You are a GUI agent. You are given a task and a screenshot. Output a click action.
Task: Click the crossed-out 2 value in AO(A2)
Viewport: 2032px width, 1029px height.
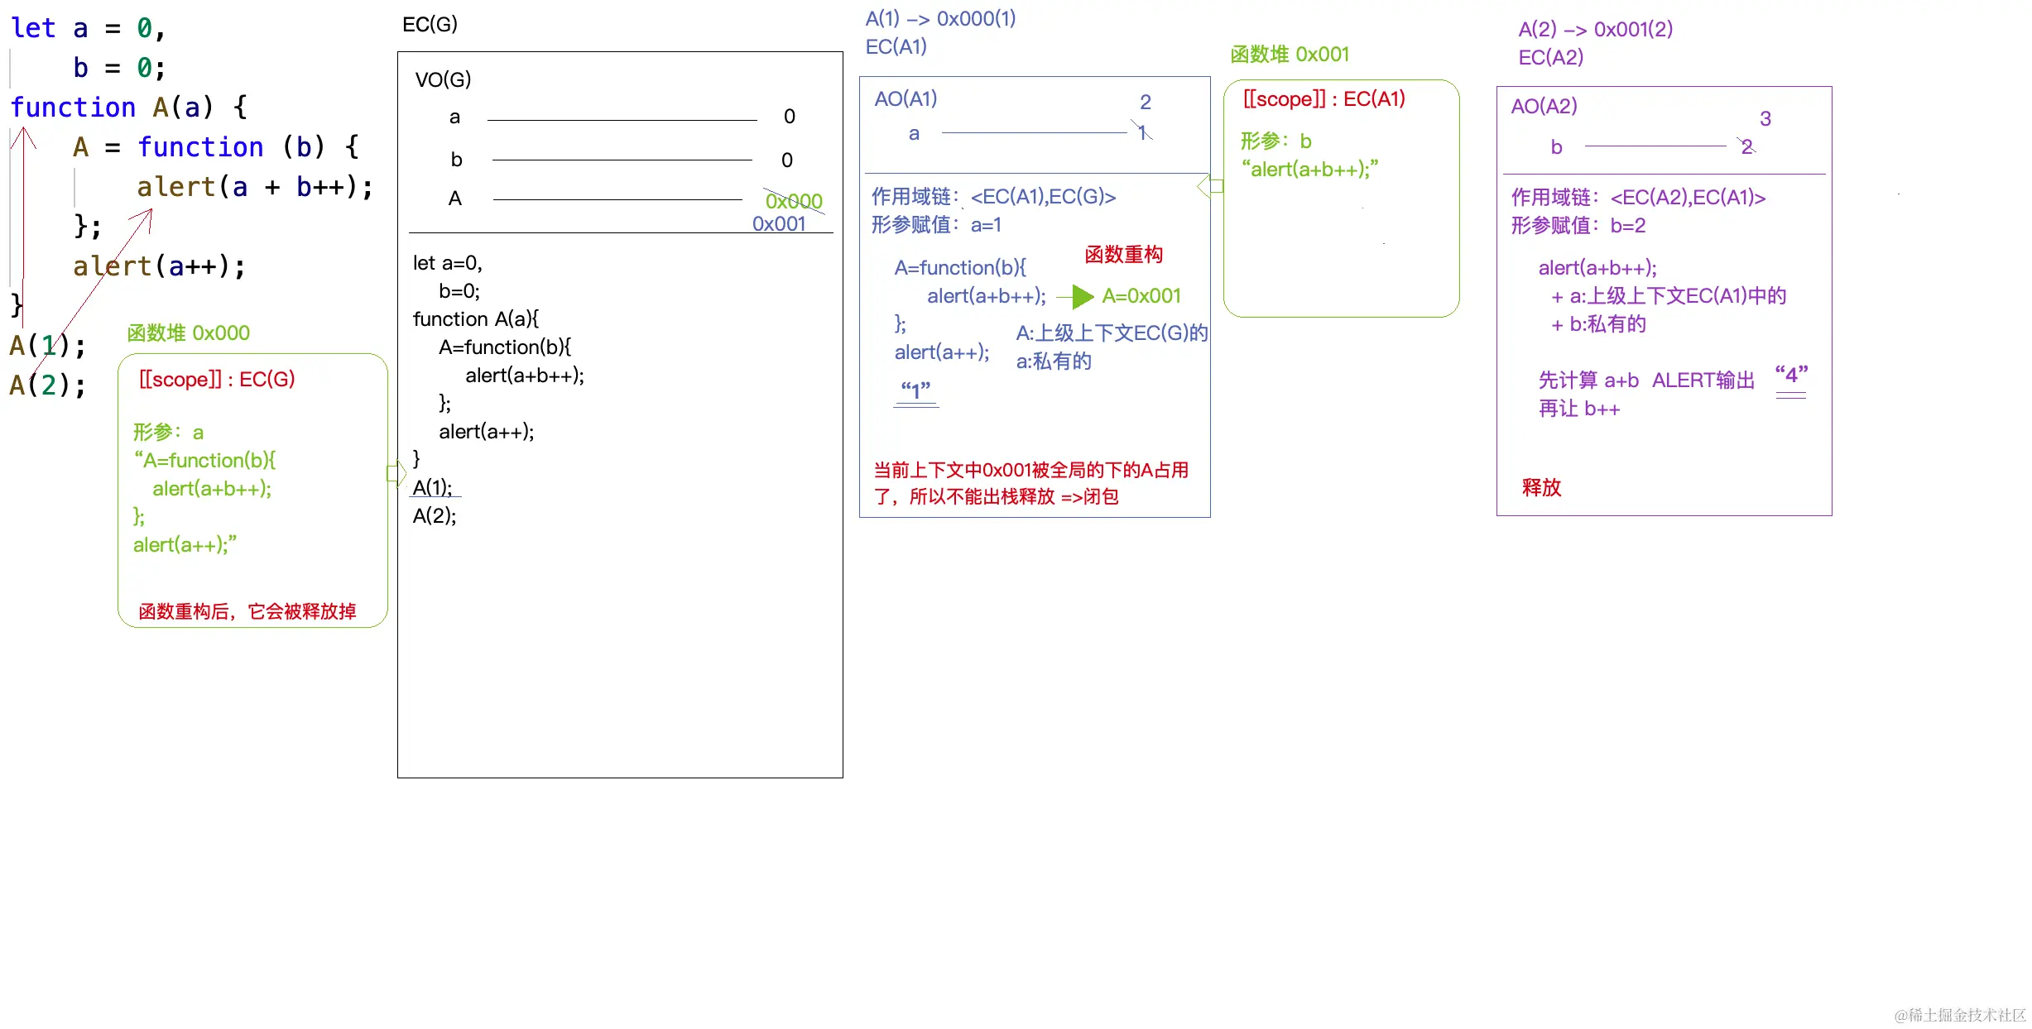click(x=1746, y=146)
